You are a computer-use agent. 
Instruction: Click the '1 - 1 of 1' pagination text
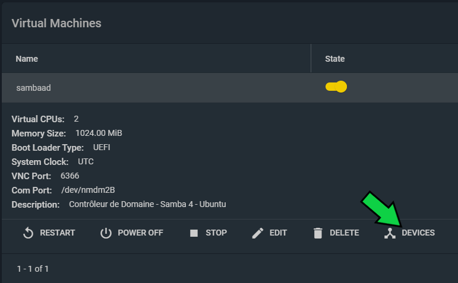click(33, 269)
